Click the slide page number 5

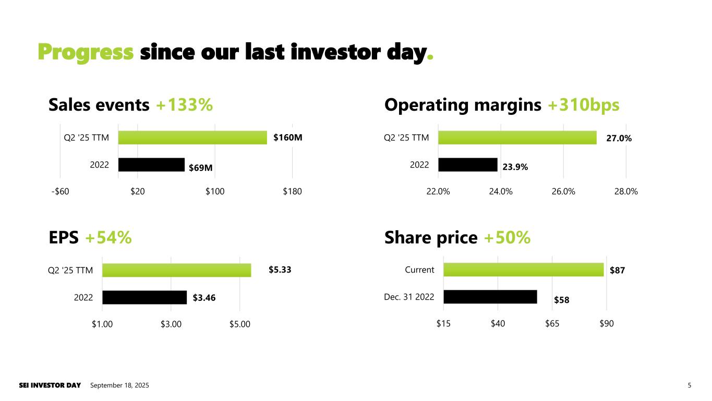[689, 385]
